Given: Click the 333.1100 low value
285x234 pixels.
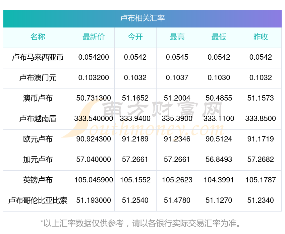Looking at the screenshot, I should pyautogui.click(x=219, y=119).
